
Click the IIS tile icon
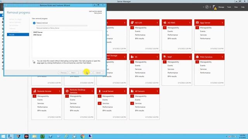132,57
